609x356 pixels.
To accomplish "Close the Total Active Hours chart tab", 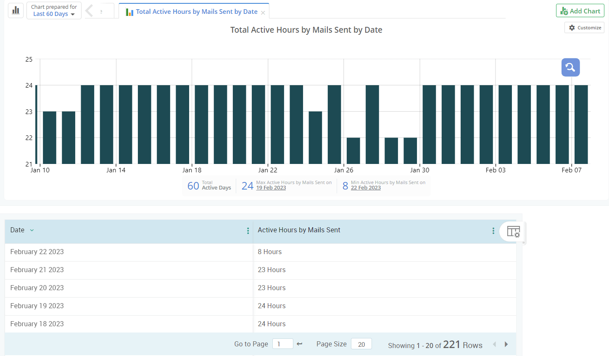I will (264, 12).
